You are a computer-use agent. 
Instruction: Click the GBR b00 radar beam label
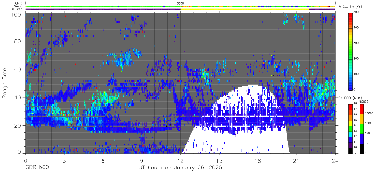(37, 168)
